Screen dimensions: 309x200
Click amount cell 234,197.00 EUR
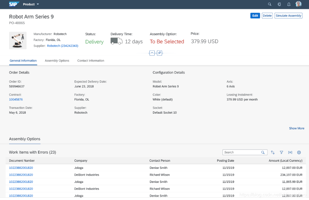(291, 175)
